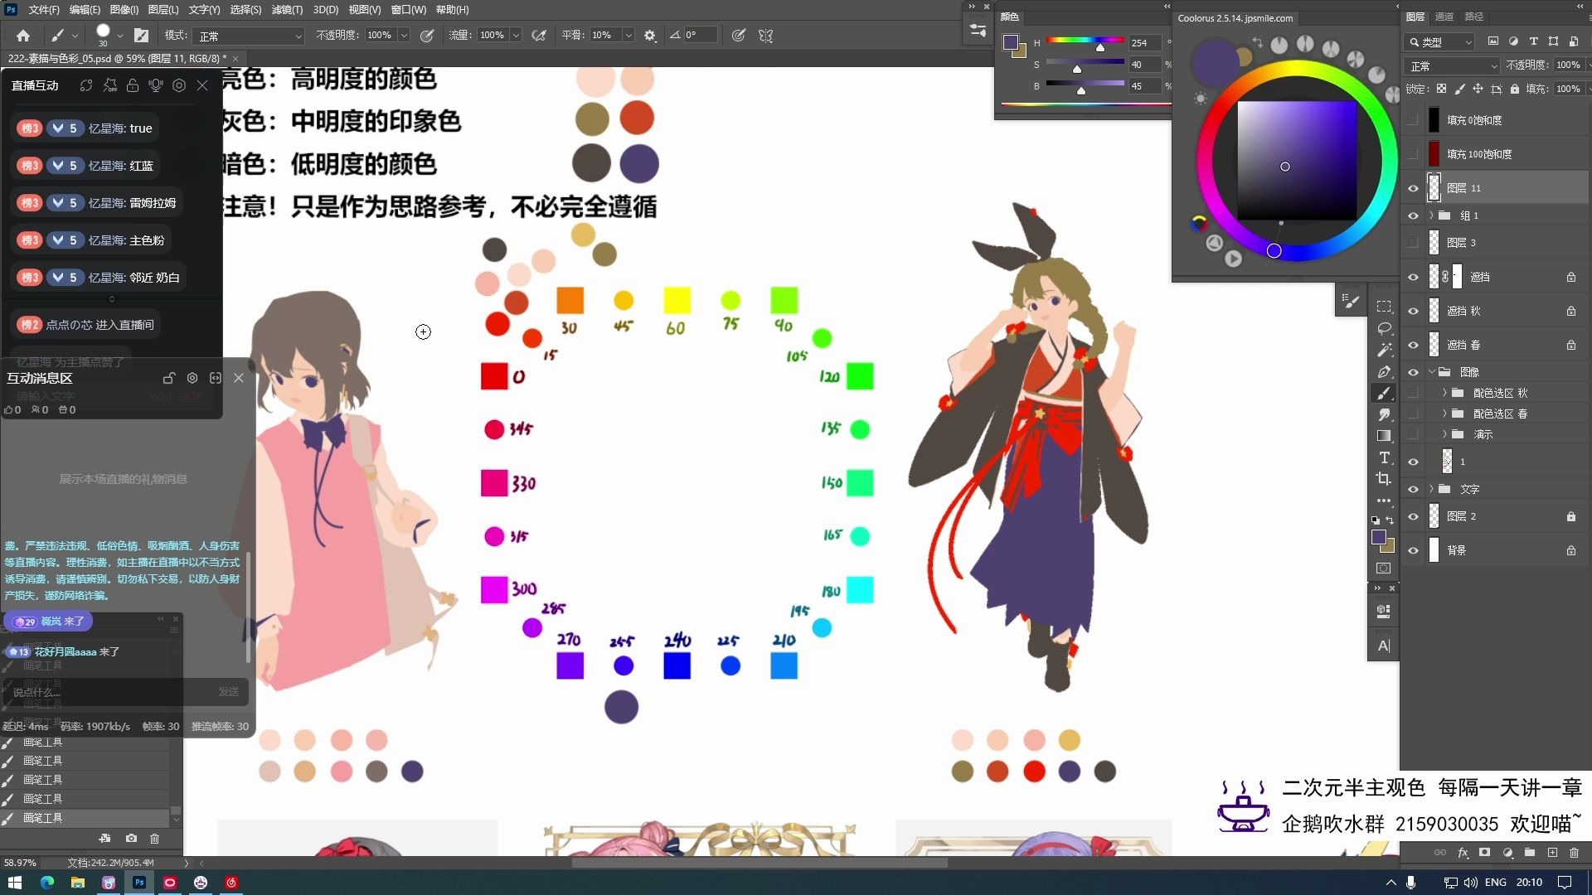Screen dimensions: 1592x895
Task: Select the Rectangular Marquee tool
Action: (1384, 307)
